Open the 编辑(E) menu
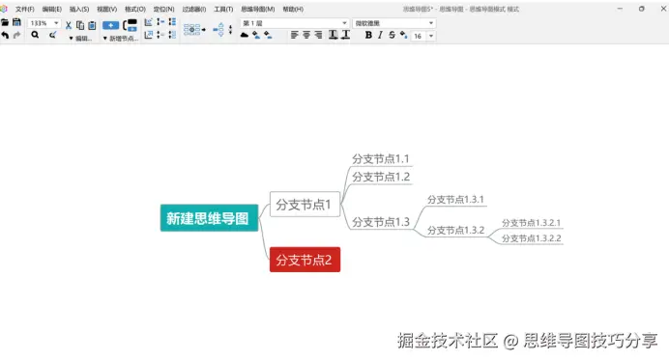Screen dimensions: 669x361 click(x=51, y=9)
